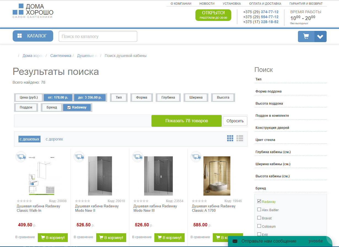This screenshot has width=339, height=247.
Task: Rate Modo New II using the stars
Action: coord(83,201)
